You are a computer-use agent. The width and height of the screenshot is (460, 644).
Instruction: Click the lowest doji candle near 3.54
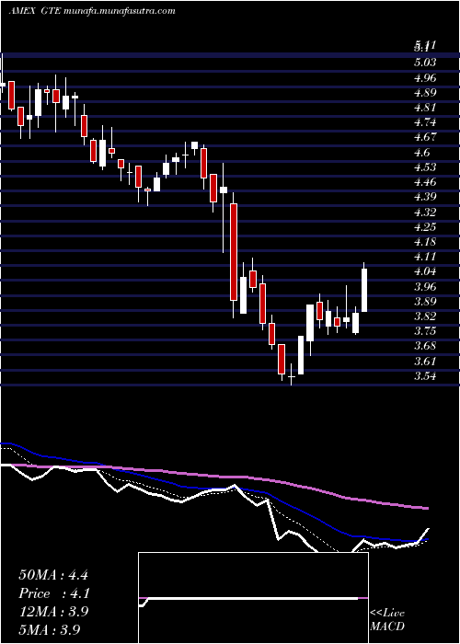pyautogui.click(x=292, y=376)
